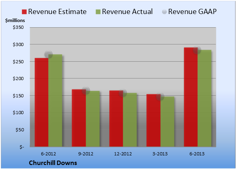Click the Churchill Downs chart title
Image resolution: width=236 pixels, height=169 pixels.
pyautogui.click(x=53, y=163)
